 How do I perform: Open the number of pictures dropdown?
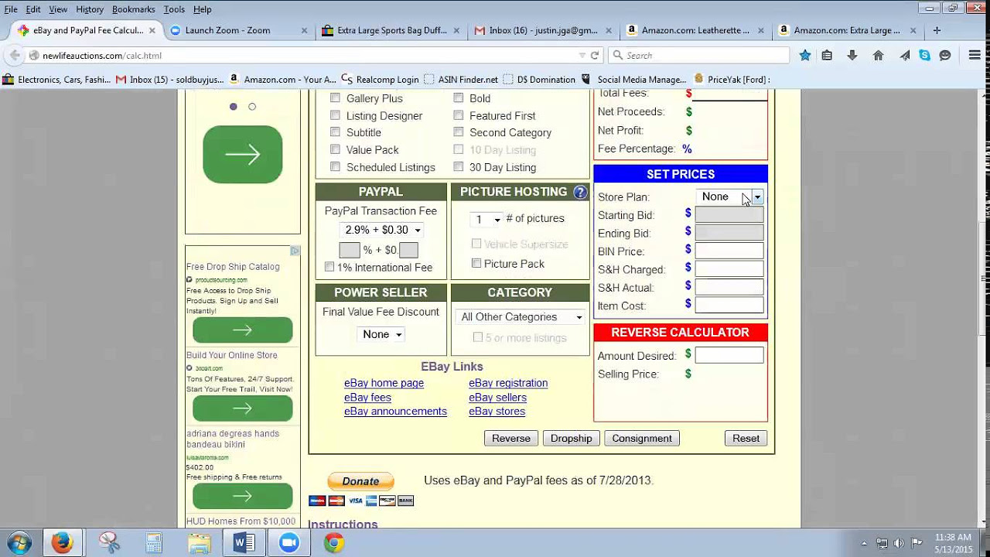486,220
